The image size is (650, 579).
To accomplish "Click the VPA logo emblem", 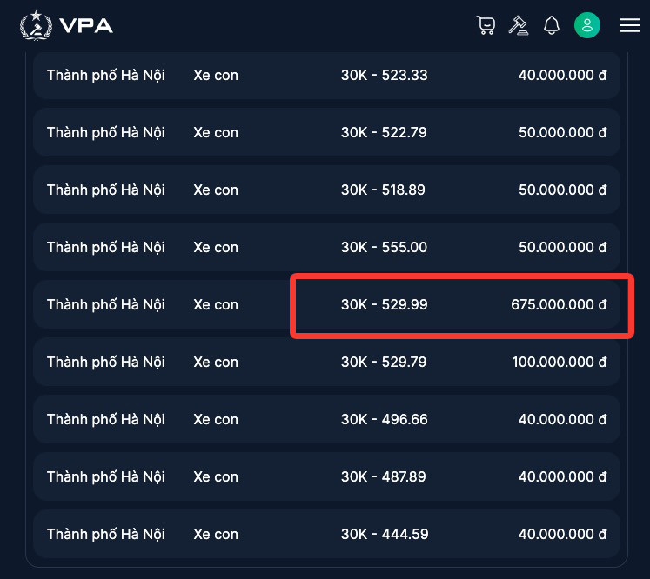I will pos(35,25).
